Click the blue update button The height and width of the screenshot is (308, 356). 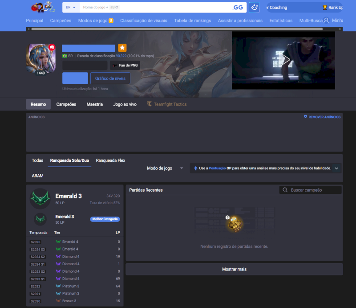[x=75, y=78]
